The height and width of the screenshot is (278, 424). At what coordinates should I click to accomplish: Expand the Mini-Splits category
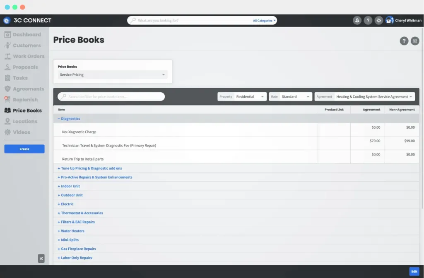(68, 240)
